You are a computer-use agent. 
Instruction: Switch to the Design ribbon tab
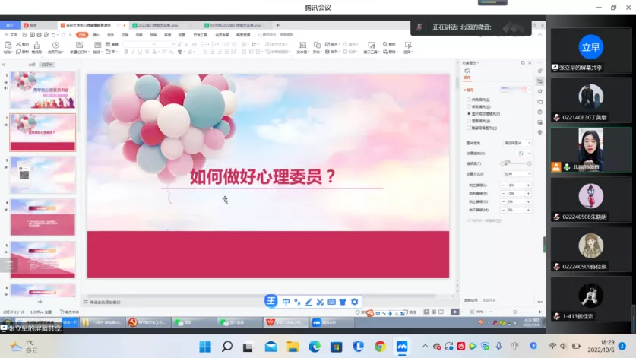click(110, 35)
